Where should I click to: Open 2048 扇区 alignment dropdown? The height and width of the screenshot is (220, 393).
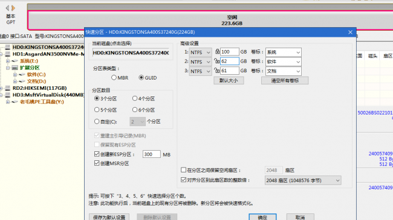(303, 180)
